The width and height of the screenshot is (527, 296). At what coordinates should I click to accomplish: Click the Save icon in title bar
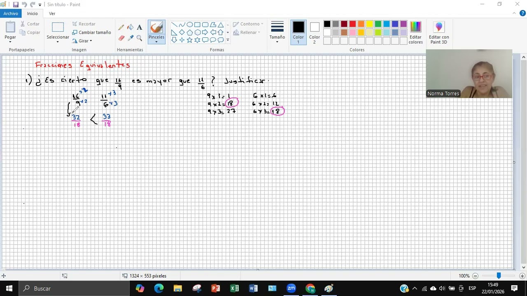16,5
